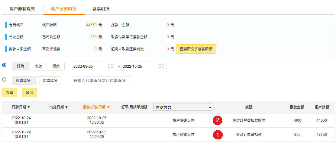Viewport: 336px width, 143px height.
Task: Sort by 撥款/扣款日期 column header
Action: (x=96, y=107)
